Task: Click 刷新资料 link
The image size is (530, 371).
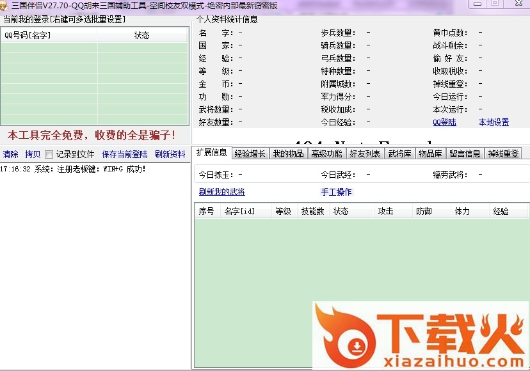Action: coord(170,154)
